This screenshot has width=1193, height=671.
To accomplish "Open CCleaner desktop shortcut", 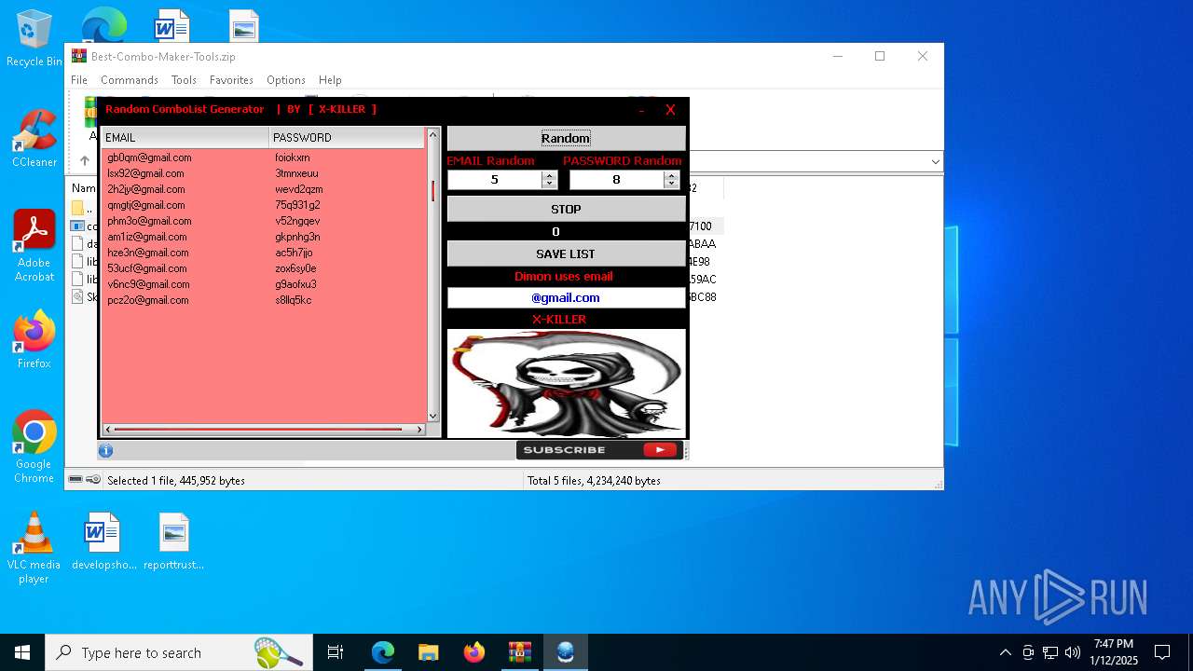I will (34, 138).
